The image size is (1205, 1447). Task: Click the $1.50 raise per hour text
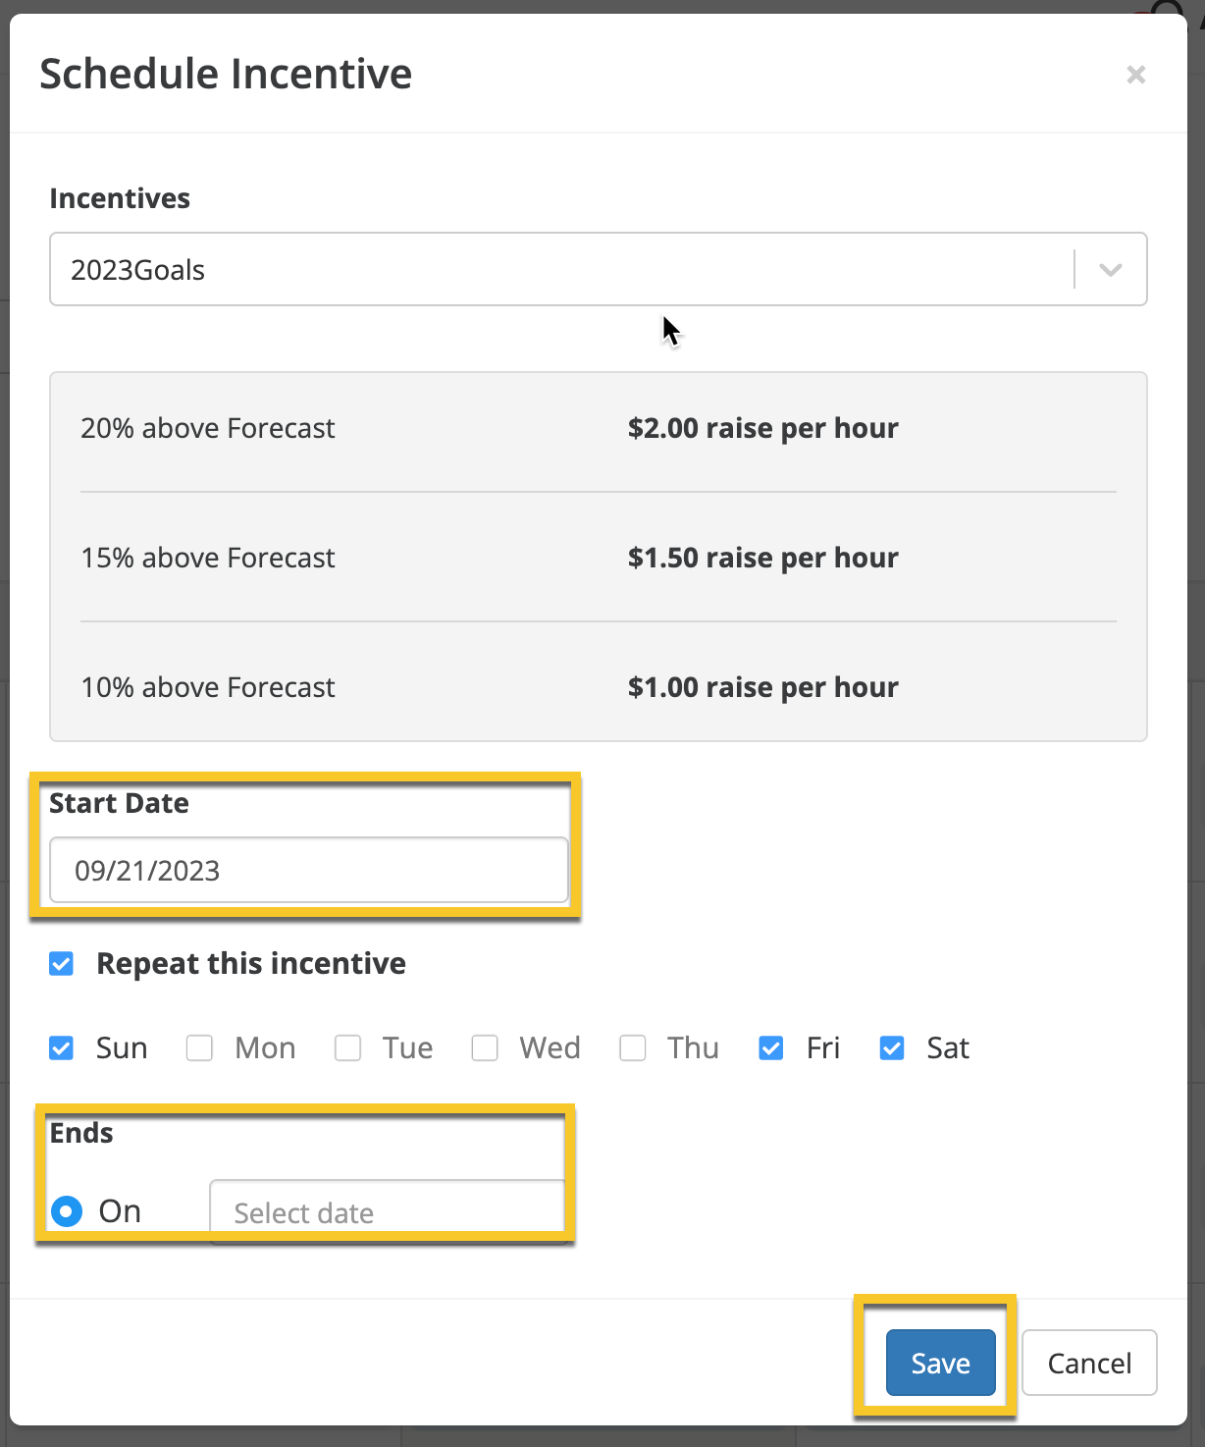(762, 558)
